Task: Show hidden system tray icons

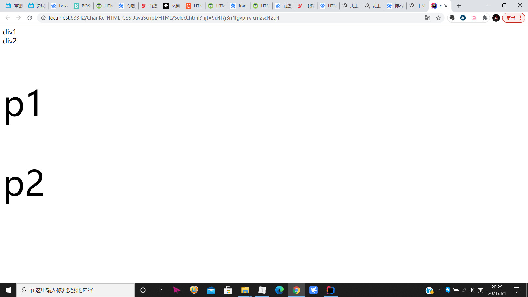Action: point(439,290)
